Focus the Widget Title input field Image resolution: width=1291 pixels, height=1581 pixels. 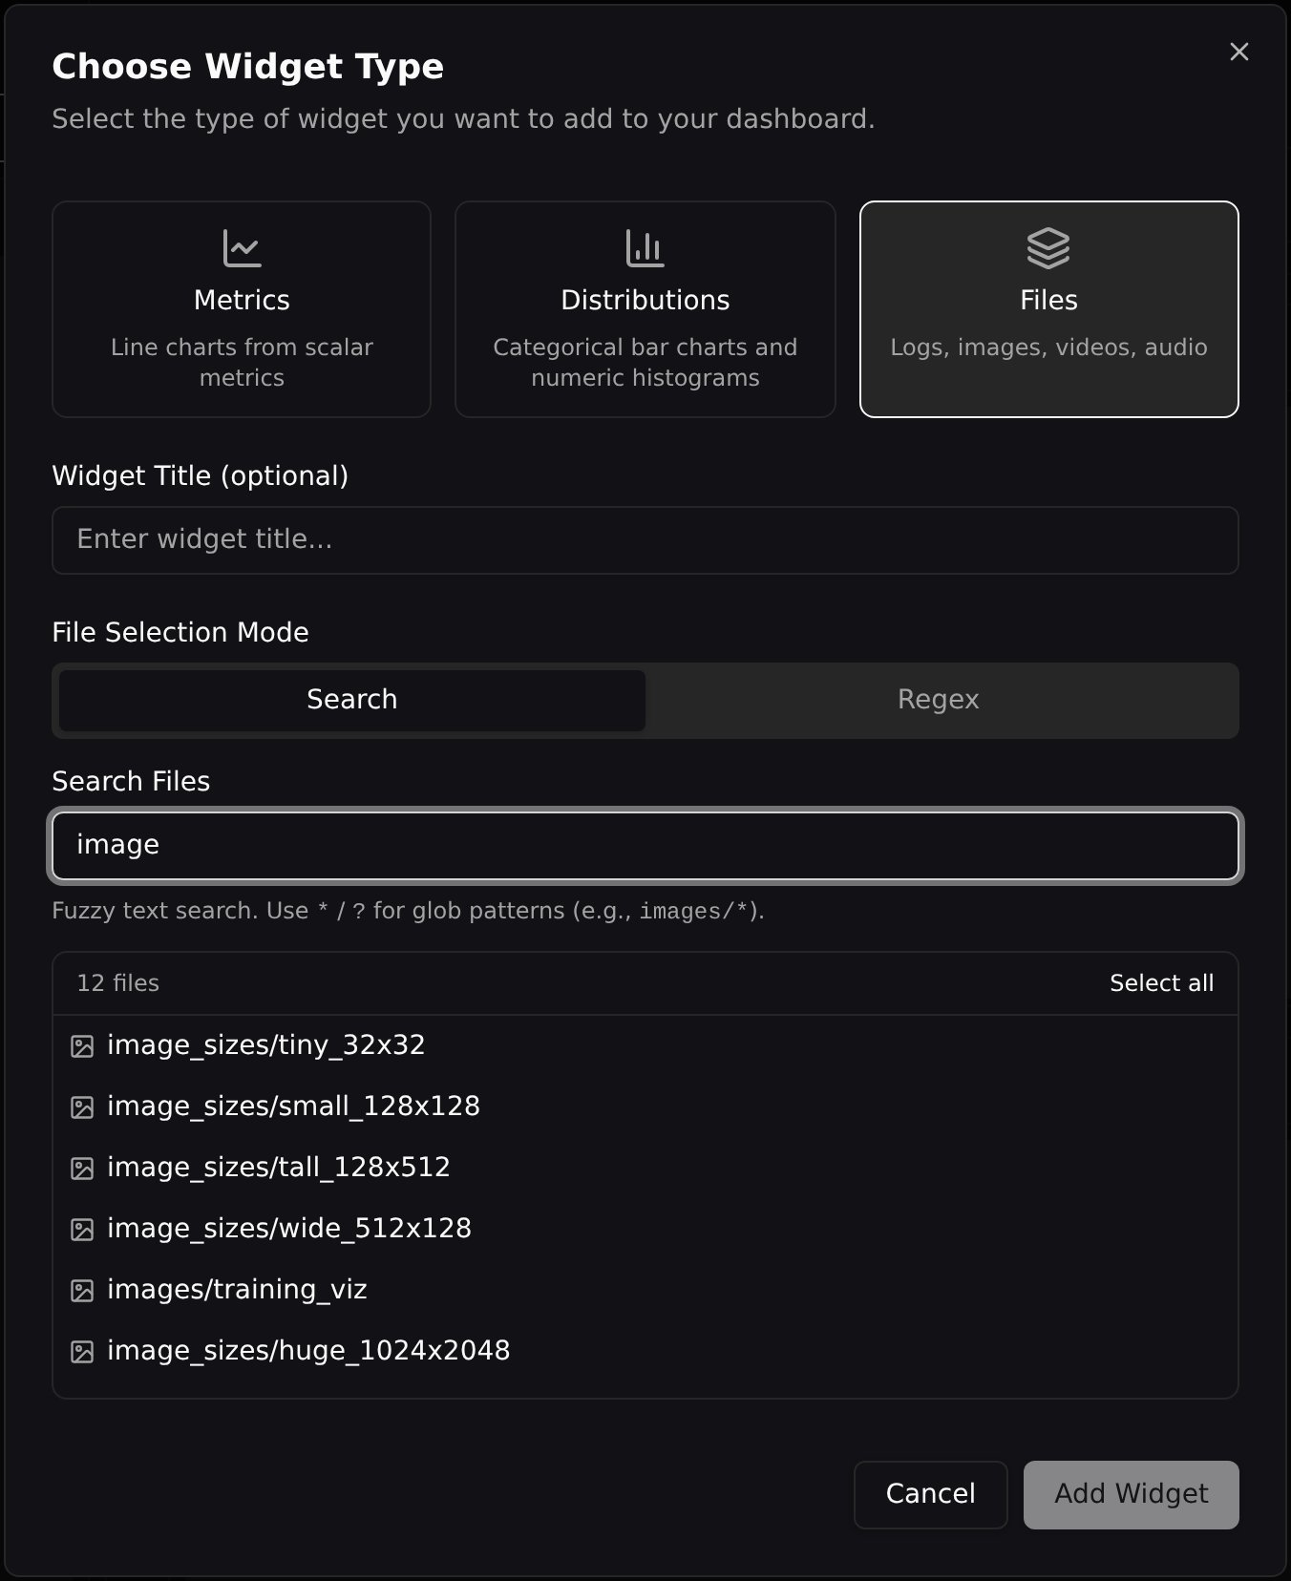pos(645,540)
